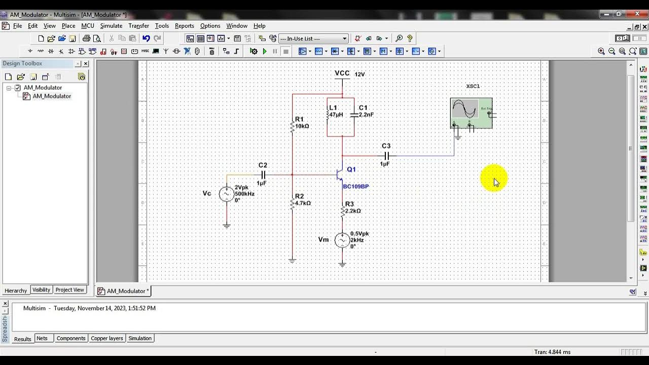Select the AM_Modulator schematic child item

point(52,96)
